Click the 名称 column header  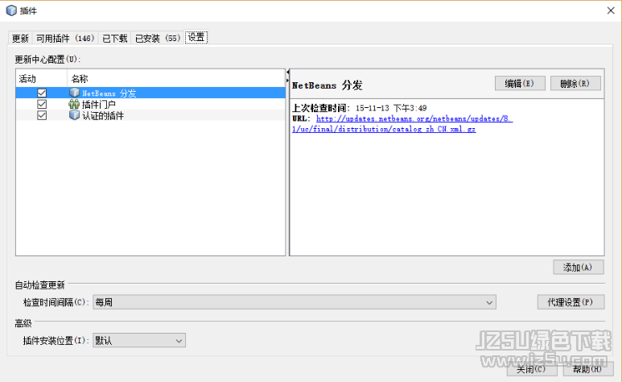click(x=176, y=79)
